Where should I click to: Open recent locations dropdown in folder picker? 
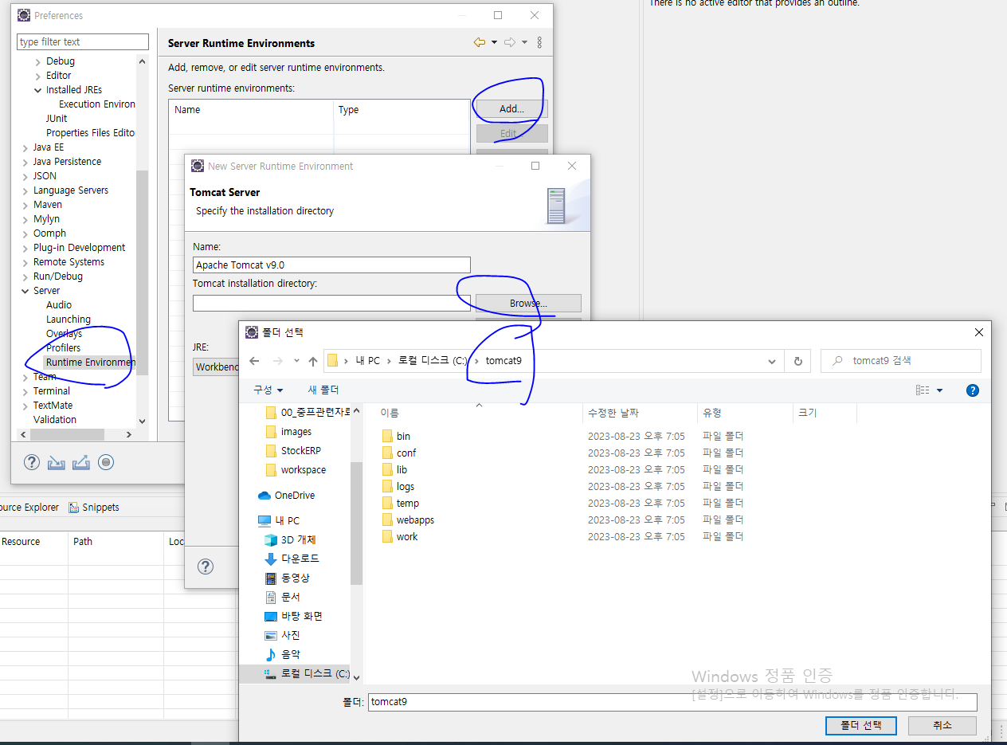click(x=296, y=361)
